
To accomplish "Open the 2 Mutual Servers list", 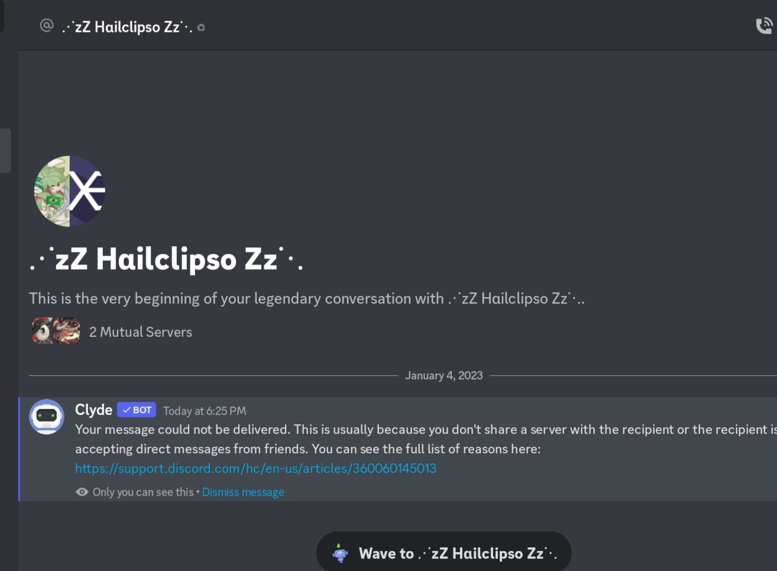I will [141, 332].
